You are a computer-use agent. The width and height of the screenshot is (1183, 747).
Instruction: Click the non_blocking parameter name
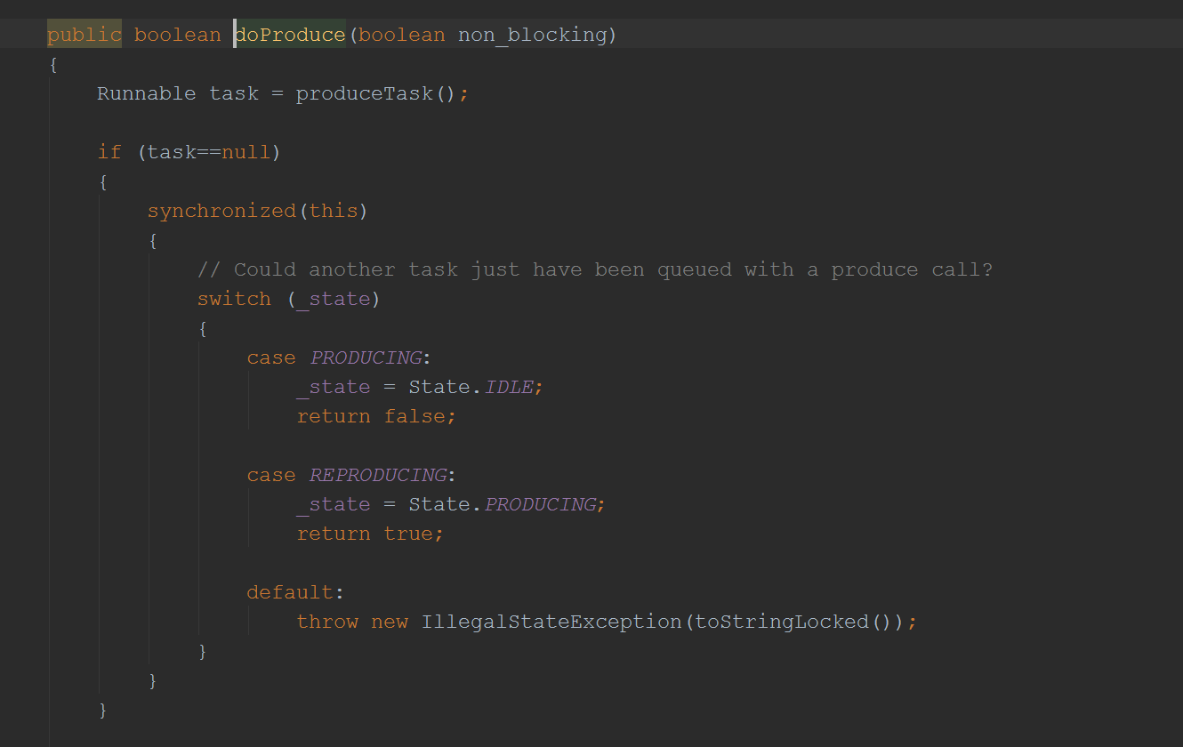pos(532,35)
